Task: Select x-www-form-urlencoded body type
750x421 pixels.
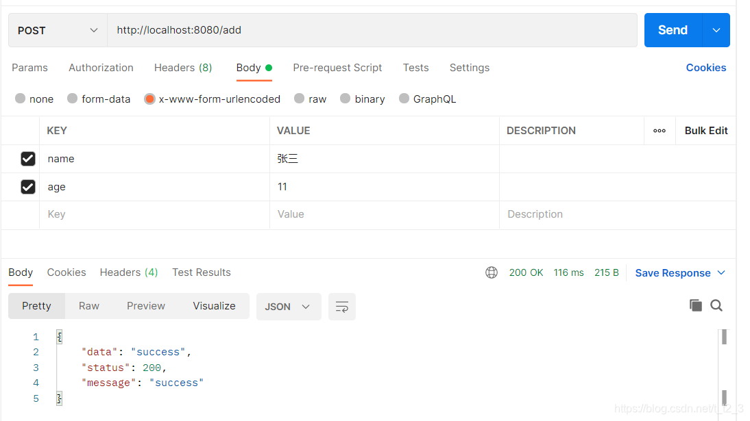Action: (149, 99)
